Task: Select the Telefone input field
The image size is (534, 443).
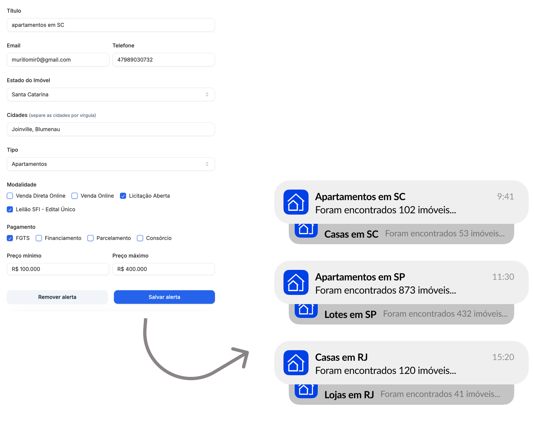Action: [164, 60]
